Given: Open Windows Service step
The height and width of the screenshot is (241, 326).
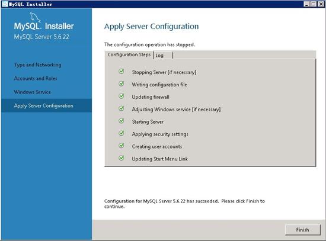Looking at the screenshot, I should (33, 92).
